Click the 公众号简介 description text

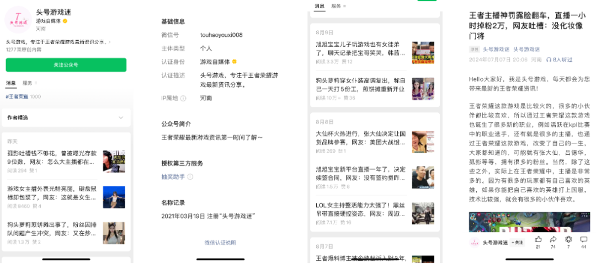(212, 137)
